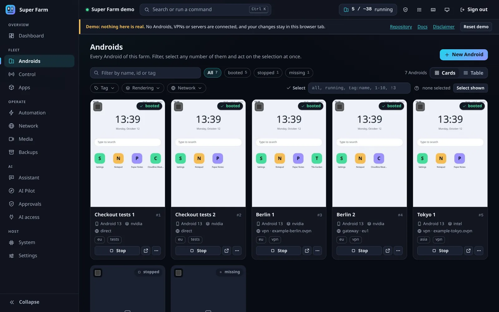Select Berlin 2 card checkbox

[x=340, y=107]
